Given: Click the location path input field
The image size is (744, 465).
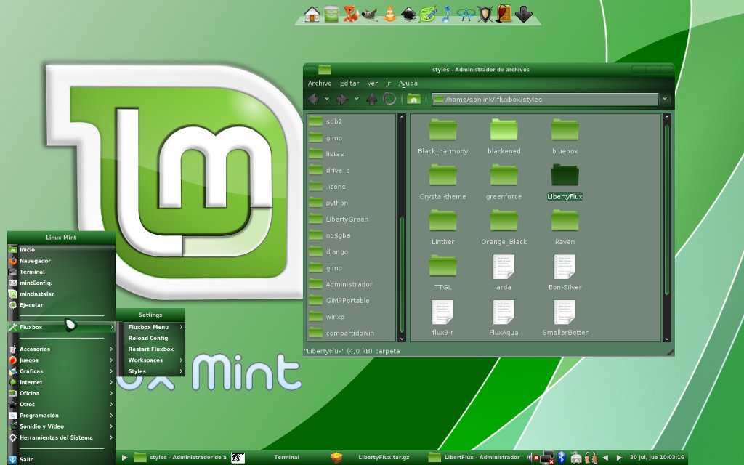Looking at the screenshot, I should point(545,99).
